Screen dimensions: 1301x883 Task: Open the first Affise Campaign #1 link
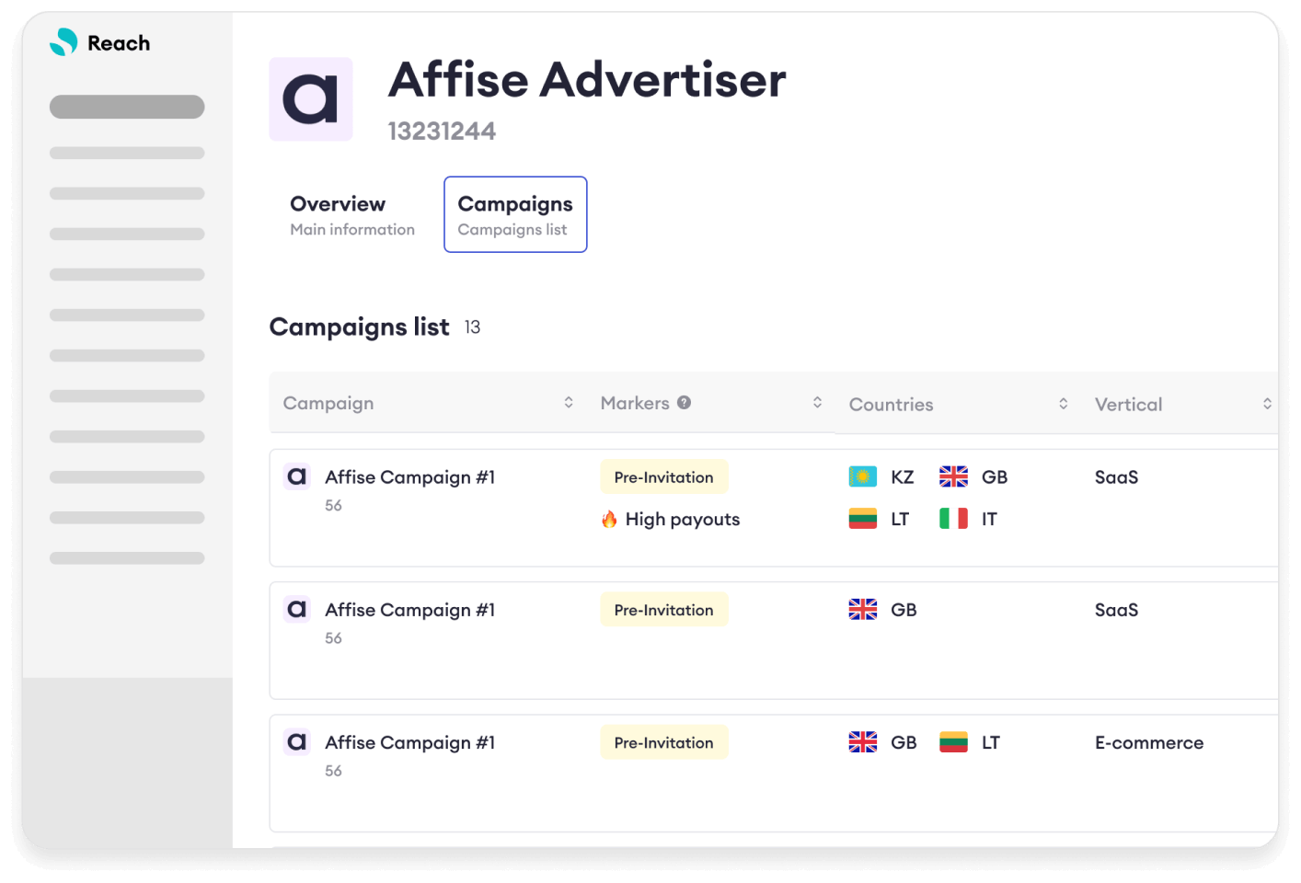[x=409, y=477]
